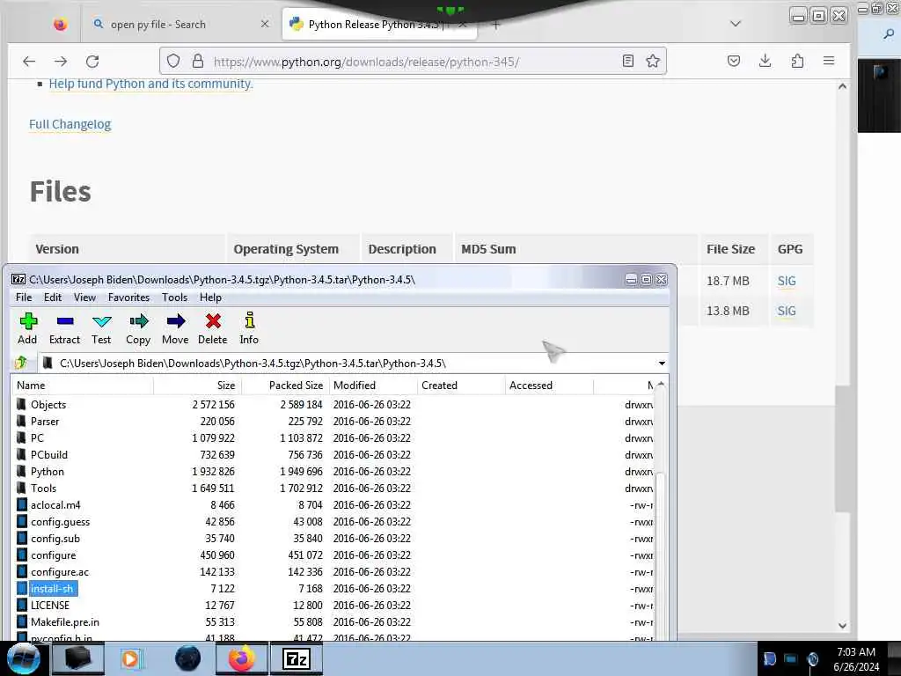Follow the Full Changelog link
This screenshot has width=901, height=676.
[x=70, y=124]
